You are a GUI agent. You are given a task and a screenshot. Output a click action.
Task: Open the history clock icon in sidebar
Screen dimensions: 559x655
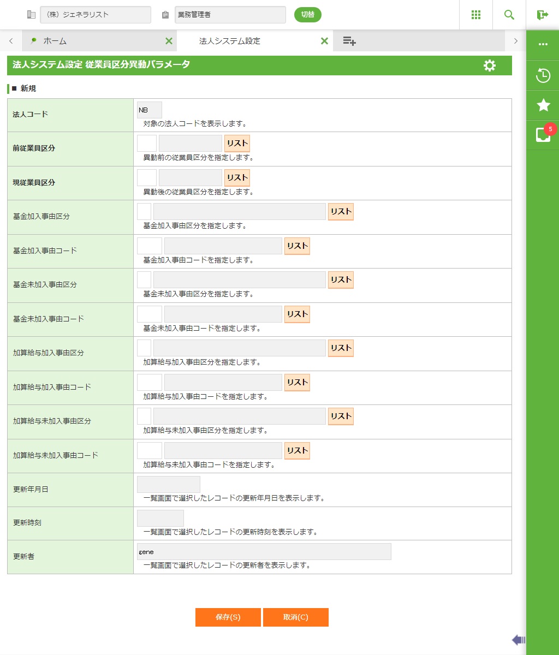point(543,75)
